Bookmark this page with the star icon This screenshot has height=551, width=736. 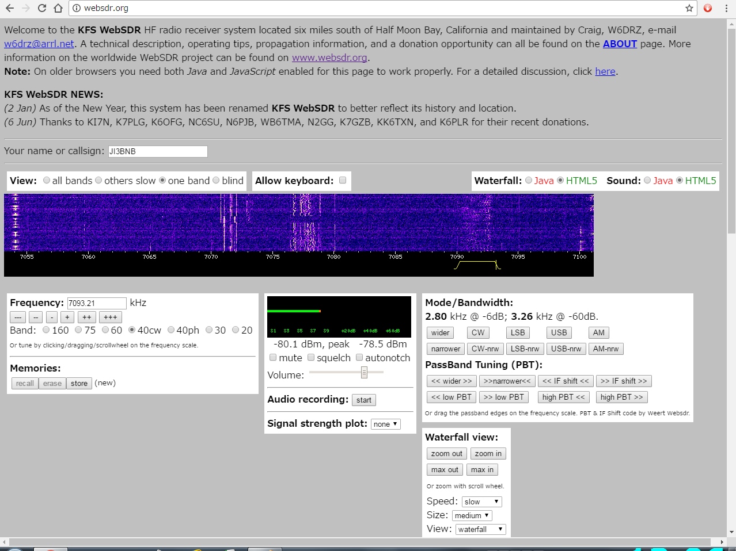(x=689, y=8)
